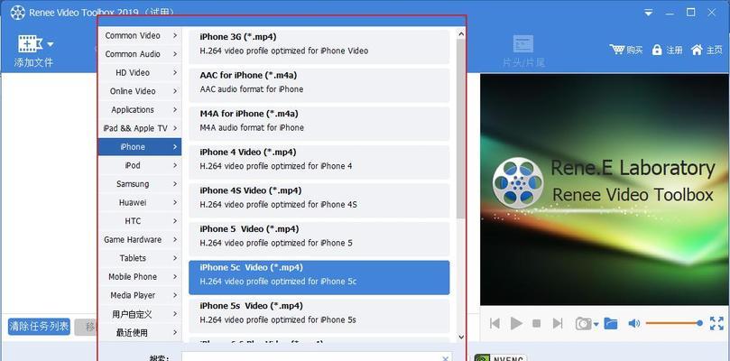Expand the Huawei submenu arrow
The height and width of the screenshot is (361, 730).
(175, 203)
